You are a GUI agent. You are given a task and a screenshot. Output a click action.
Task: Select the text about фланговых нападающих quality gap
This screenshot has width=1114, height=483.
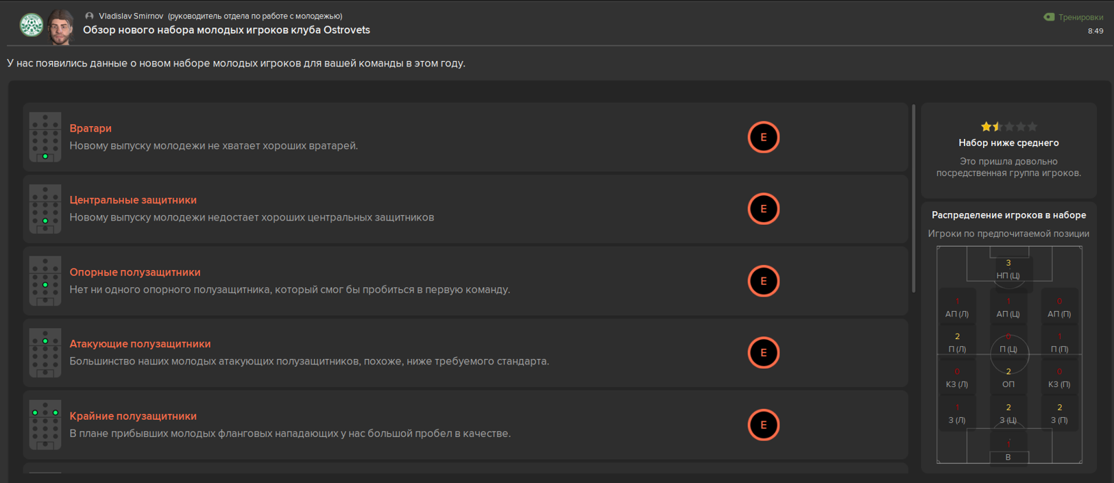pos(290,434)
